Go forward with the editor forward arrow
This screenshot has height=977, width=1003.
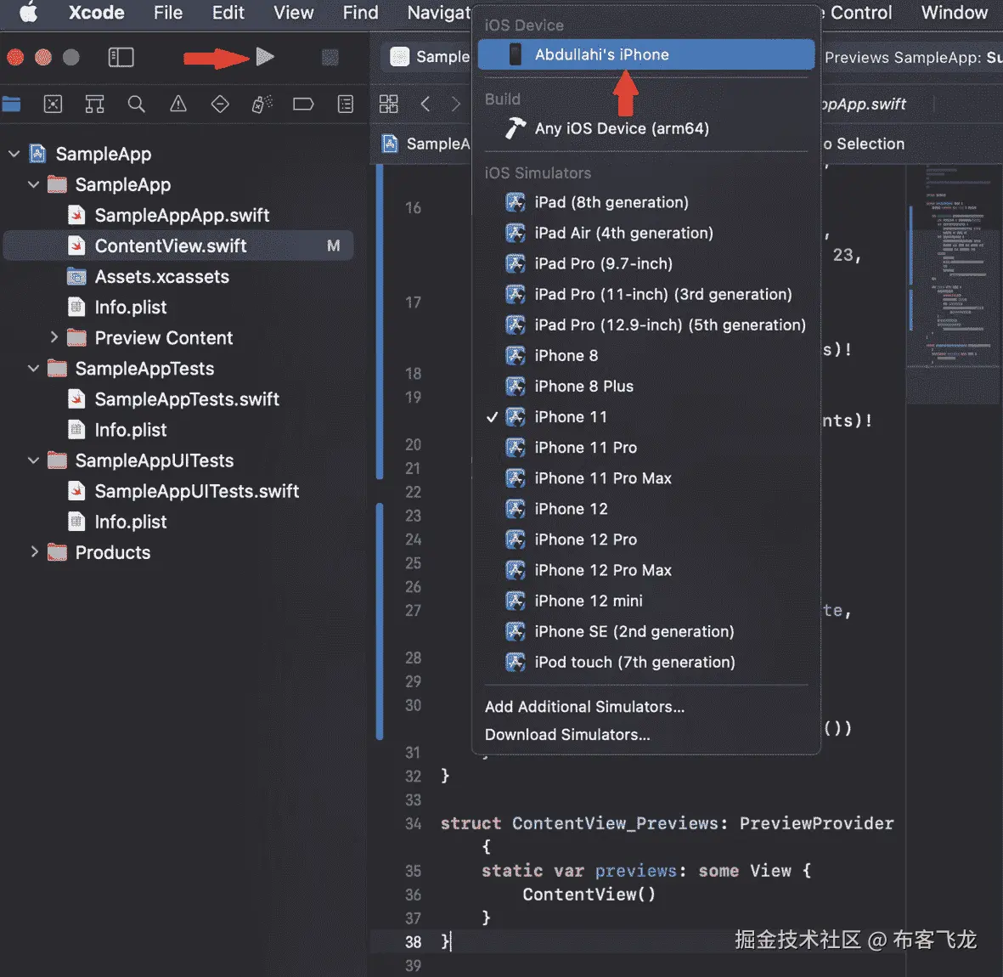click(455, 104)
